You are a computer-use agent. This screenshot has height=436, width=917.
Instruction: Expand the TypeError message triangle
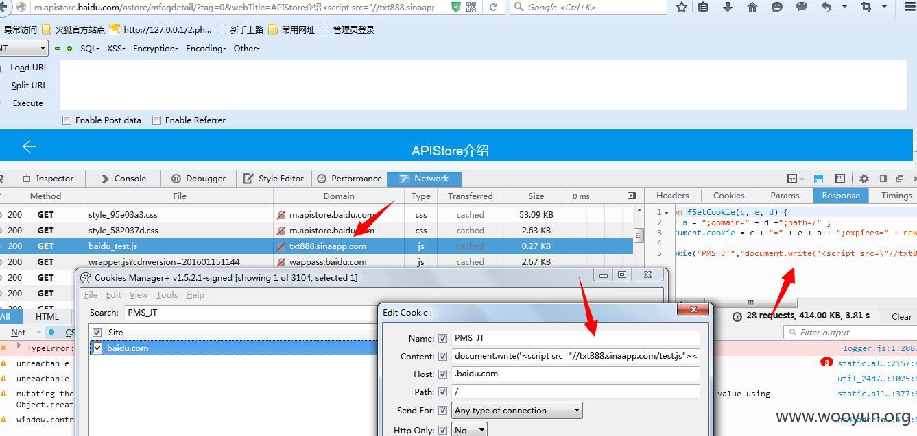click(19, 346)
